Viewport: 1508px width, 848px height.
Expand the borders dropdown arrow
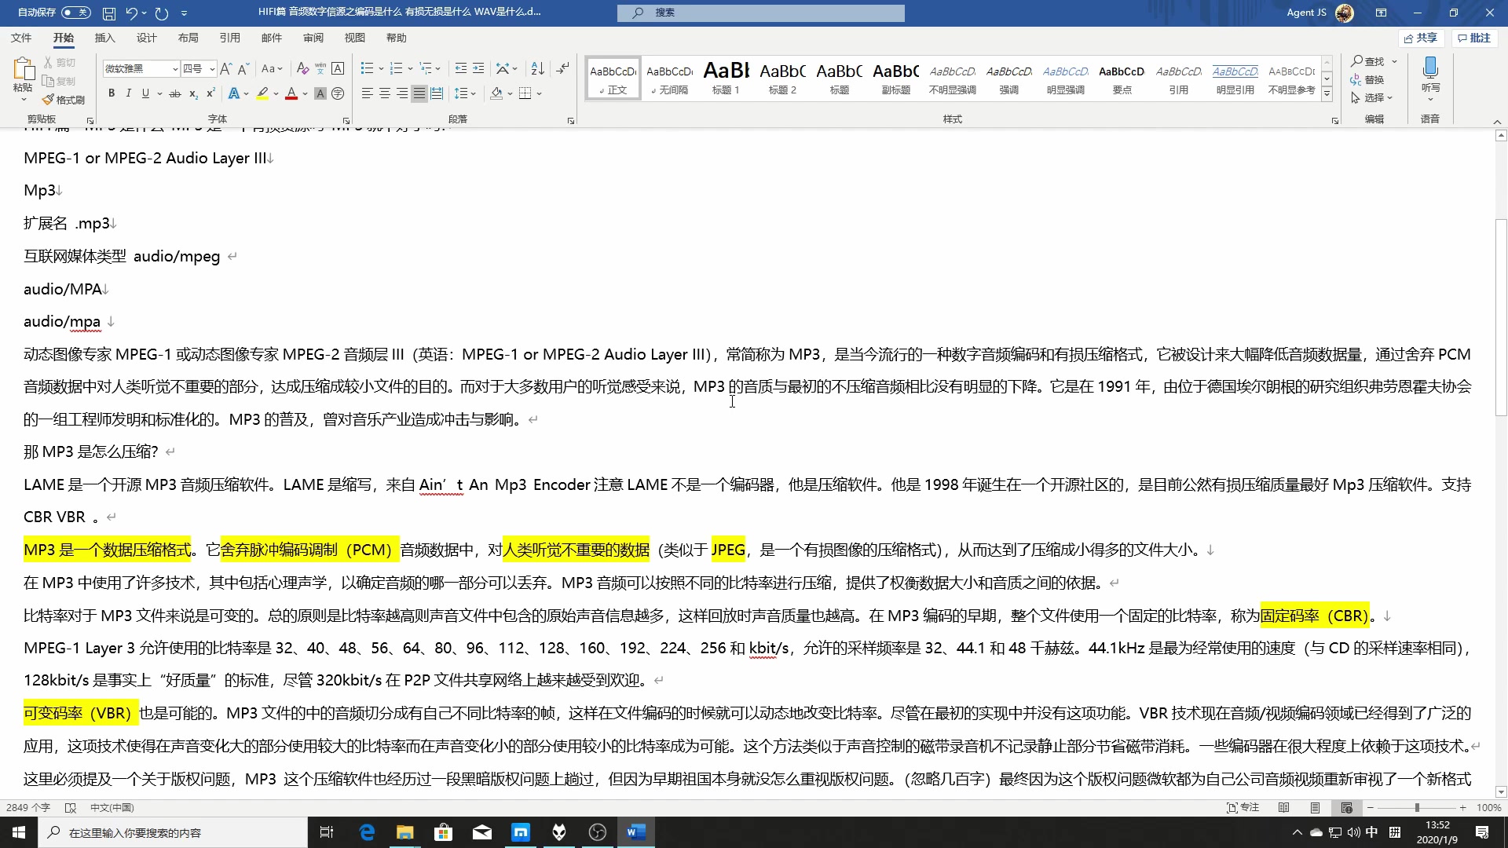click(x=540, y=93)
